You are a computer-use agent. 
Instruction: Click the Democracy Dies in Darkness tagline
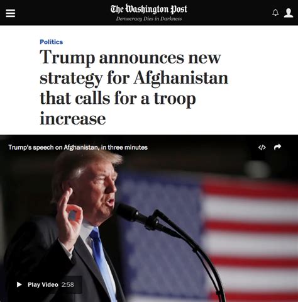(149, 19)
